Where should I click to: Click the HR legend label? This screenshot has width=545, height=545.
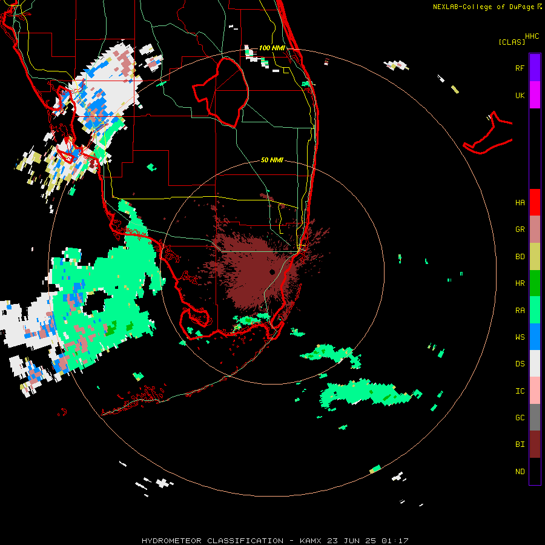coord(520,283)
